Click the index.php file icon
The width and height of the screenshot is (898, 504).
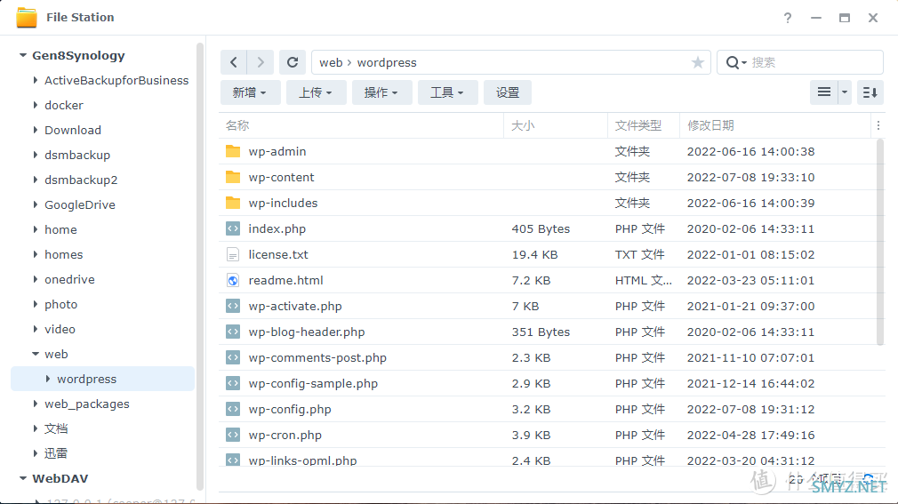[x=233, y=228]
